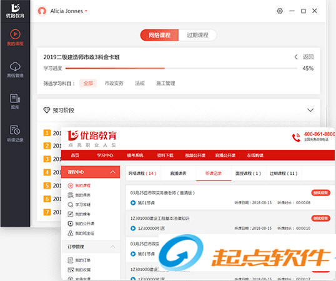Select orange number 1 course item
The image size is (336, 281).
tap(47, 133)
